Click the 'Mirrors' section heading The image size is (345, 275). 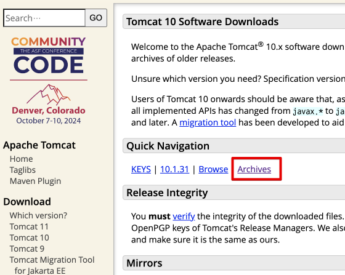[144, 263]
